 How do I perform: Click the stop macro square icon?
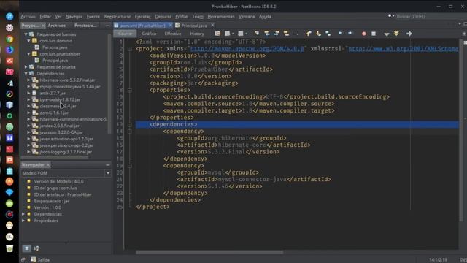374,34
